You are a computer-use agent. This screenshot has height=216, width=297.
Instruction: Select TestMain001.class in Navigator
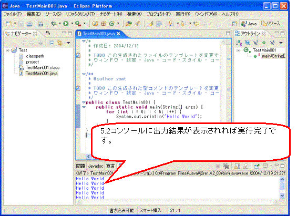[39, 68]
